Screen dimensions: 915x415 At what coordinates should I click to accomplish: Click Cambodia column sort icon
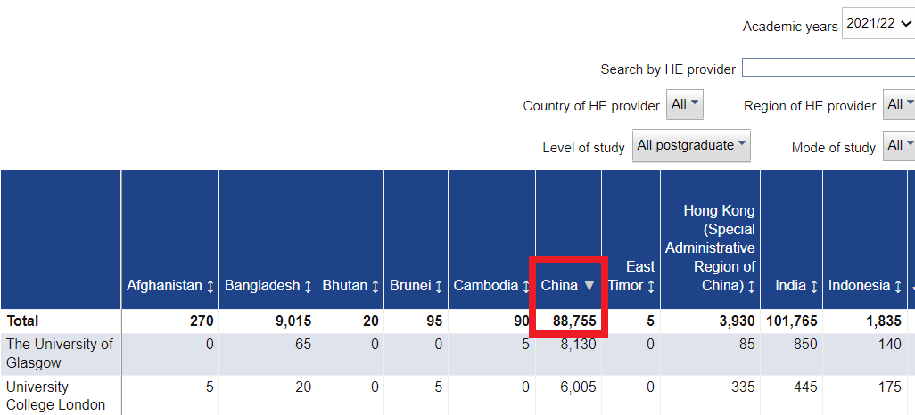[x=526, y=286]
